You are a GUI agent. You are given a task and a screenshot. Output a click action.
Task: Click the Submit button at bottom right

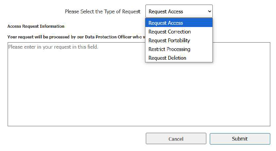240,139
